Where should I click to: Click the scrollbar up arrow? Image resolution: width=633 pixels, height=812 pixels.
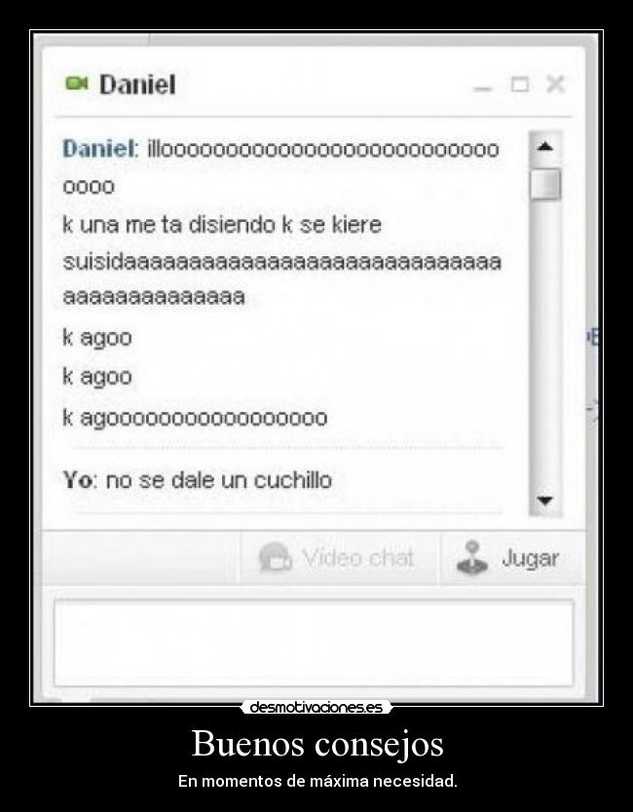(x=545, y=147)
